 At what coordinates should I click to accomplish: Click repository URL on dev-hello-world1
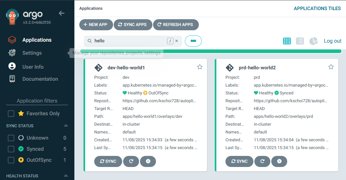tap(159, 101)
